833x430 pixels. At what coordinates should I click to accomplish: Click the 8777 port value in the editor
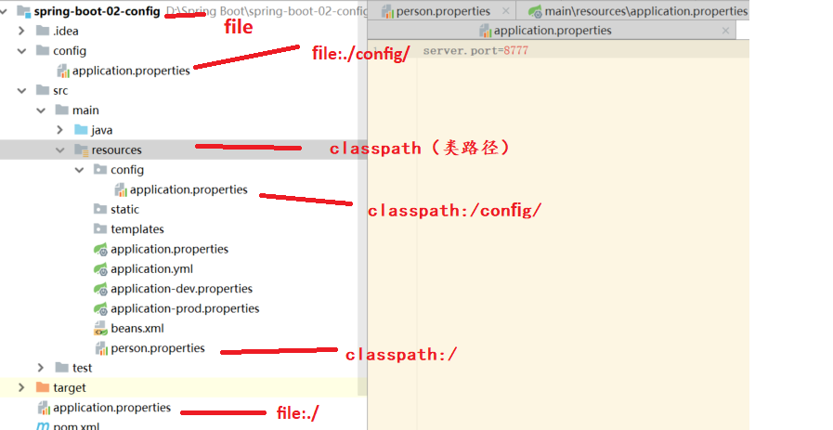(515, 50)
